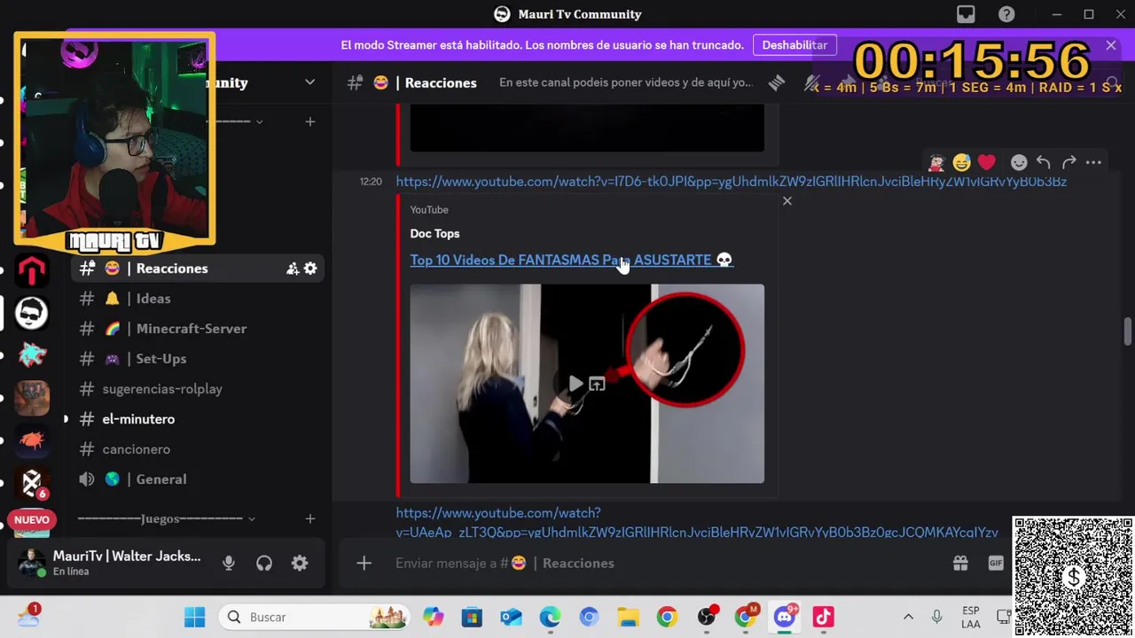The width and height of the screenshot is (1135, 638).
Task: React with the custom character emoji
Action: pos(936,162)
